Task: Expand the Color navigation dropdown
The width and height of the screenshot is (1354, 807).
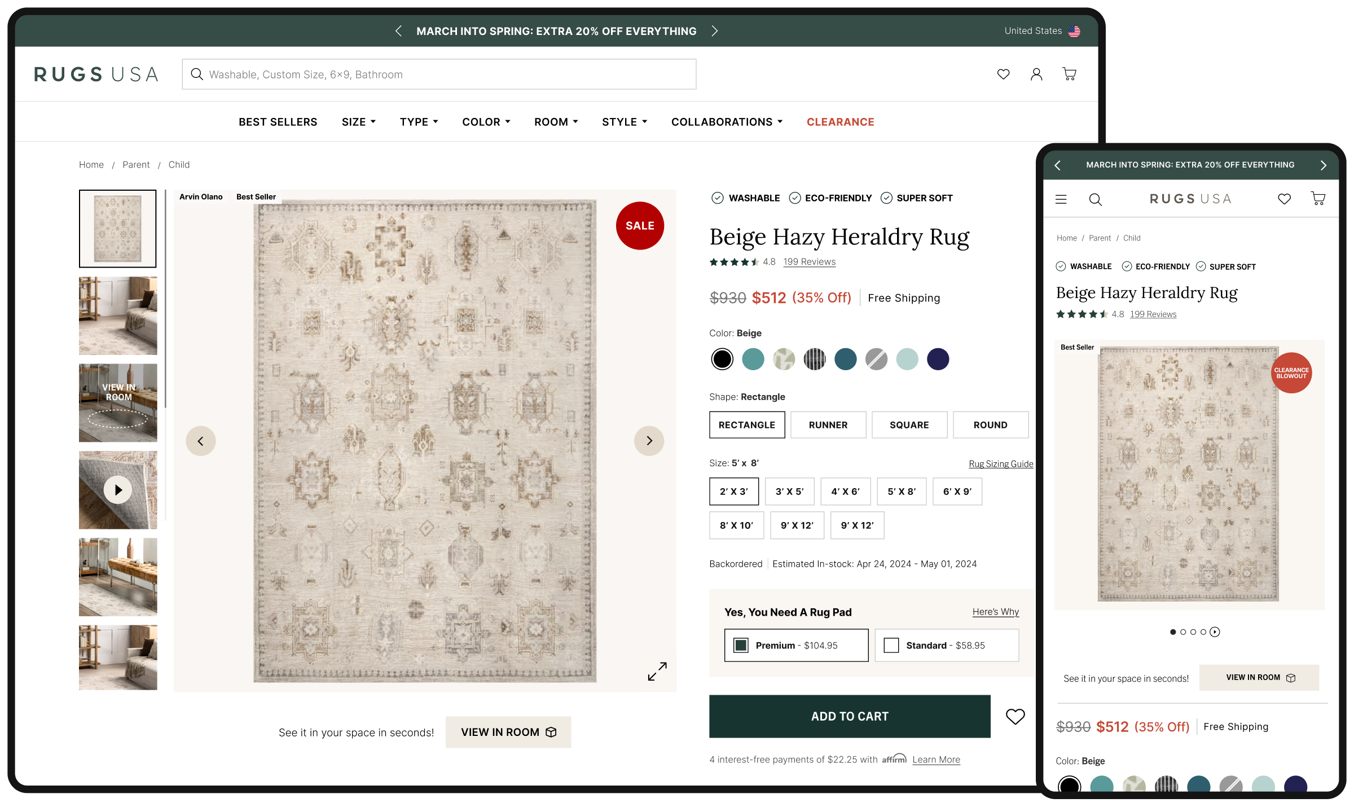Action: coord(486,122)
